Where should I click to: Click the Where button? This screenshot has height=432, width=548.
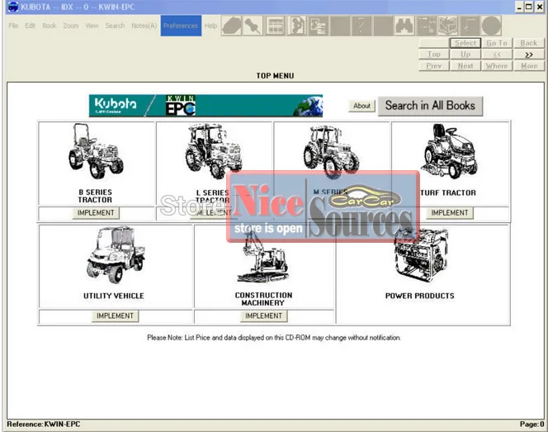[x=497, y=66]
